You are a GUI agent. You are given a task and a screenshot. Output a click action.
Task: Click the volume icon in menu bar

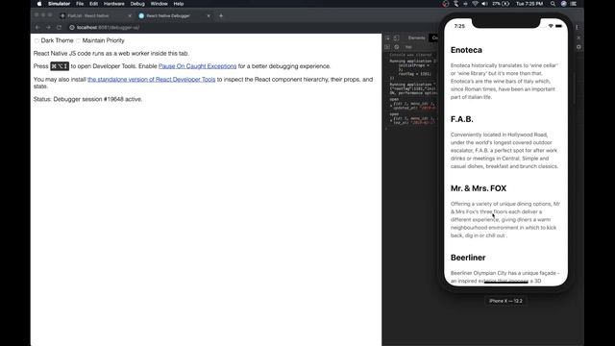(x=484, y=4)
